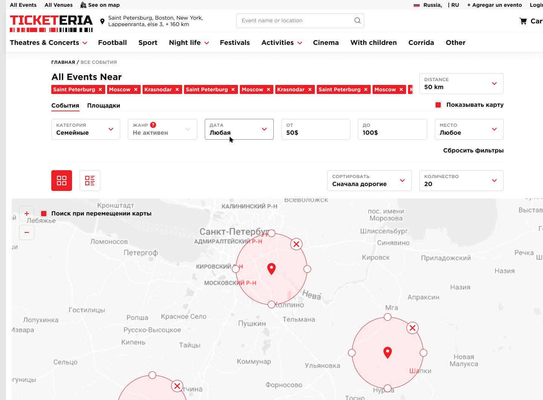Click the All Venues link
The height and width of the screenshot is (400, 543).
tap(58, 5)
